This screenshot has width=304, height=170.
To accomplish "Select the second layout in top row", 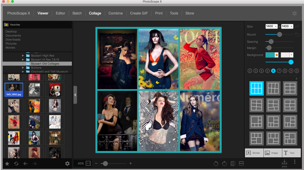I will [x=273, y=88].
